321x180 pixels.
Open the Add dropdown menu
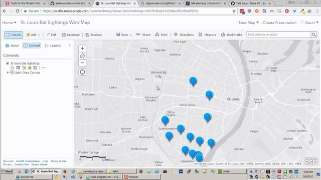point(33,35)
